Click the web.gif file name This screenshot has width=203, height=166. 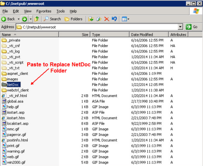pos(13,157)
